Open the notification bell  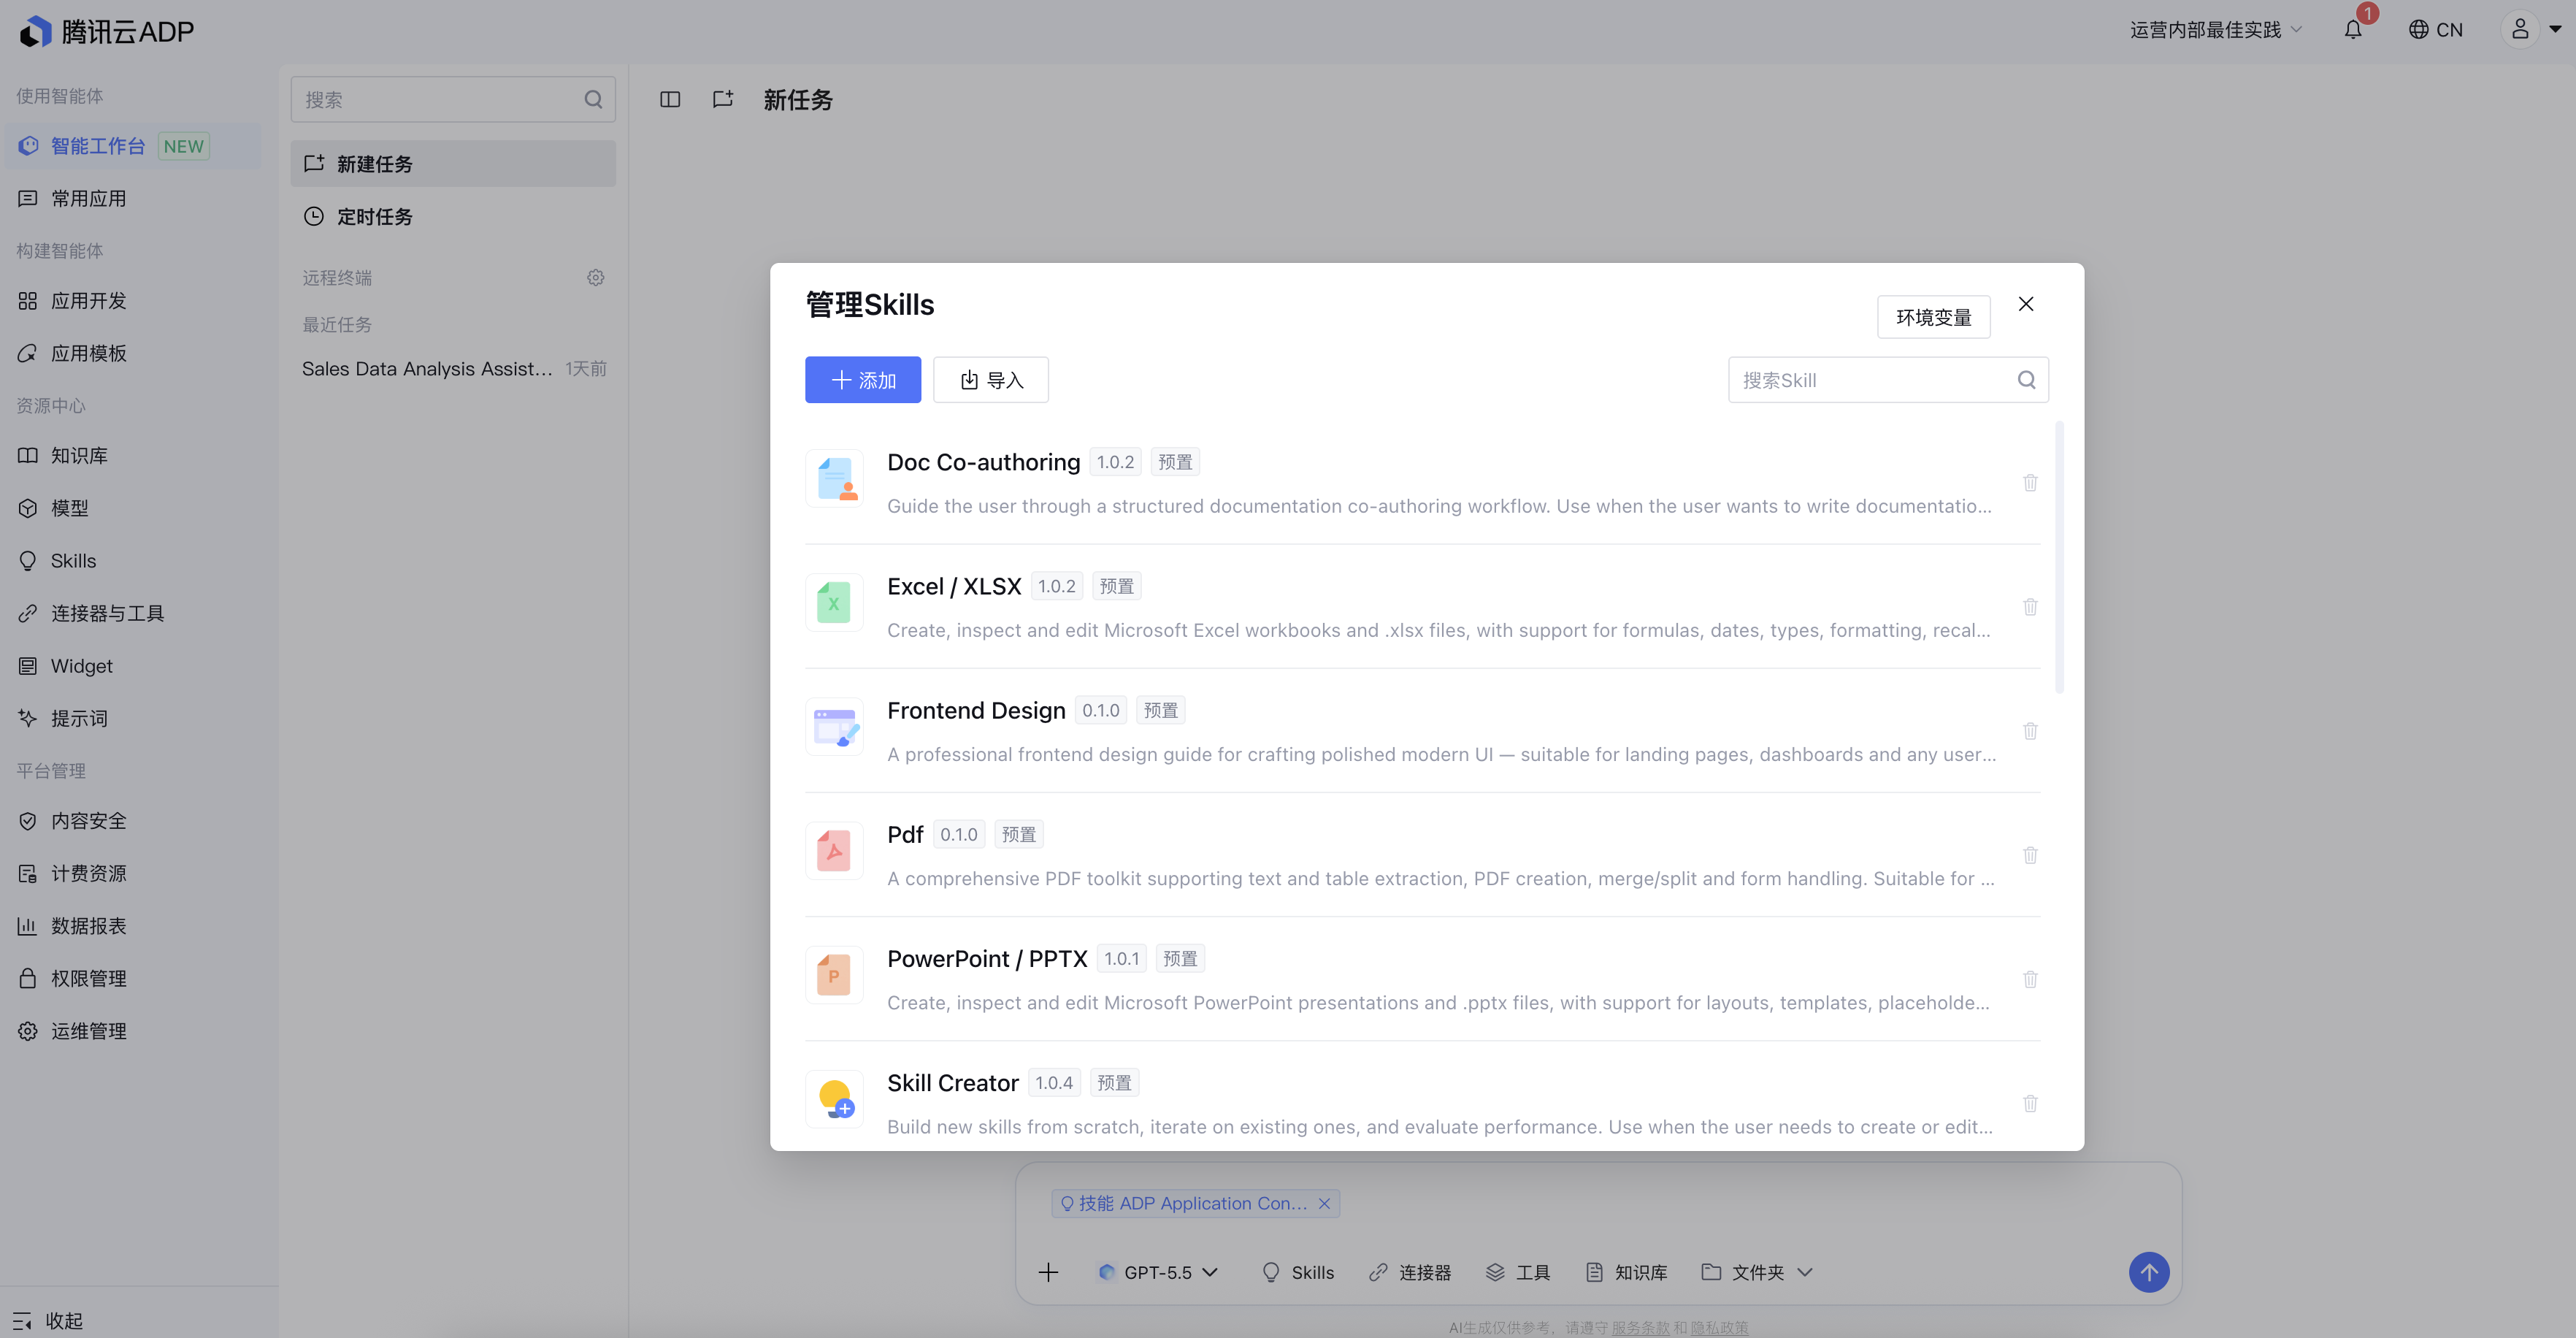[x=2353, y=30]
